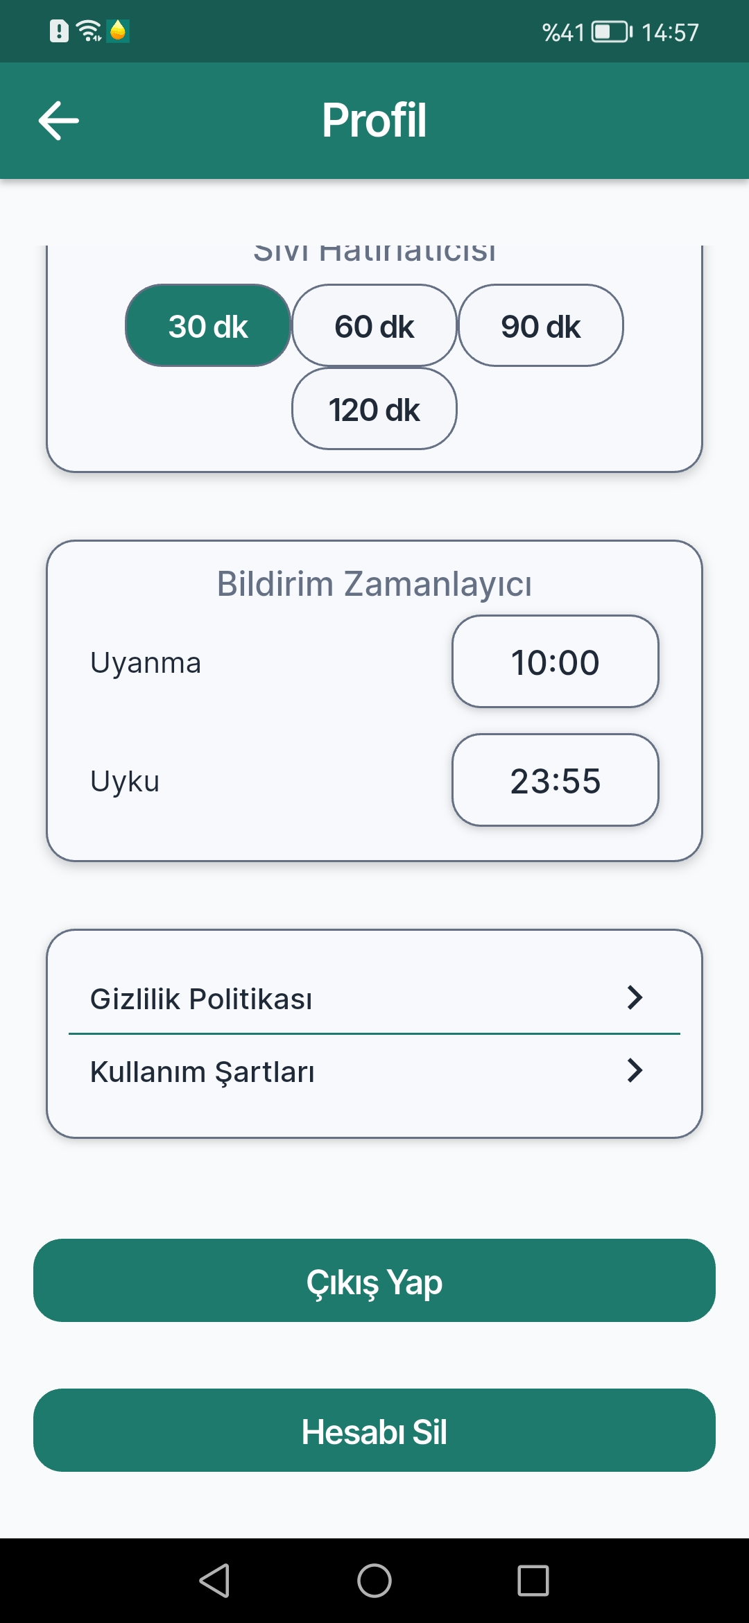This screenshot has height=1623, width=749.
Task: Choose the 120 dk reminder option
Action: click(374, 409)
